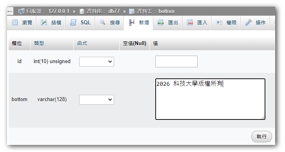Screen dimensions: 285x152
Task: Click the back arrow in the breadcrumb bar
Action: (x=10, y=11)
